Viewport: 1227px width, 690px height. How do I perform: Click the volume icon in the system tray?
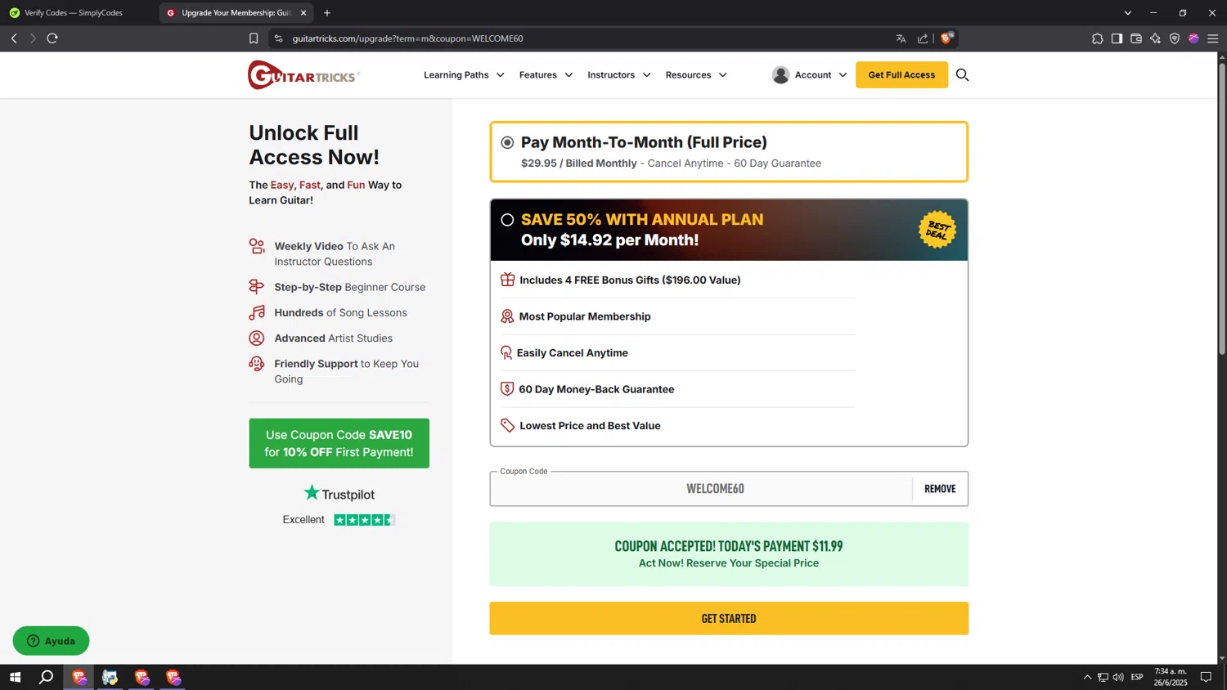[x=1118, y=677]
